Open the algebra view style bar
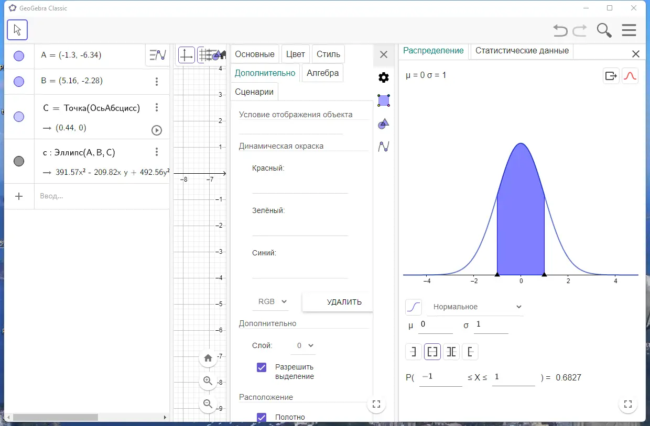650x426 pixels. (x=157, y=54)
